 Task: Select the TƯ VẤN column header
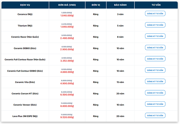click(155, 5)
